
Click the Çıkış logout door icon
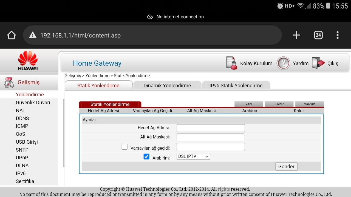[x=318, y=63]
